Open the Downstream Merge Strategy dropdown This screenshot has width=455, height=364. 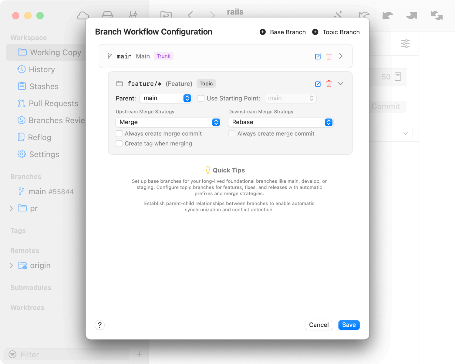[x=280, y=122]
